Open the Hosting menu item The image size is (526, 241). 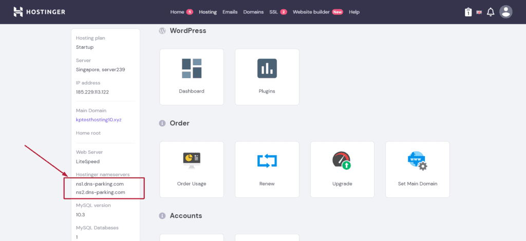point(208,12)
